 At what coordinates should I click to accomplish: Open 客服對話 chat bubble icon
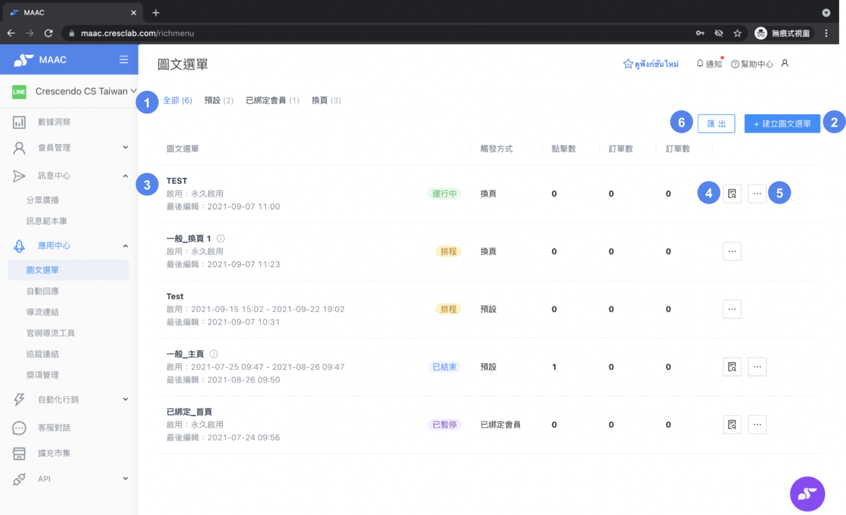click(x=19, y=428)
